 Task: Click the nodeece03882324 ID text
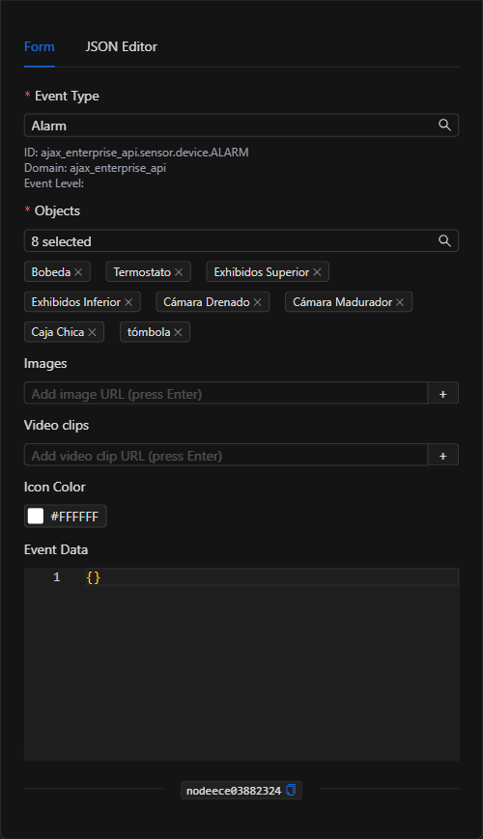[234, 791]
